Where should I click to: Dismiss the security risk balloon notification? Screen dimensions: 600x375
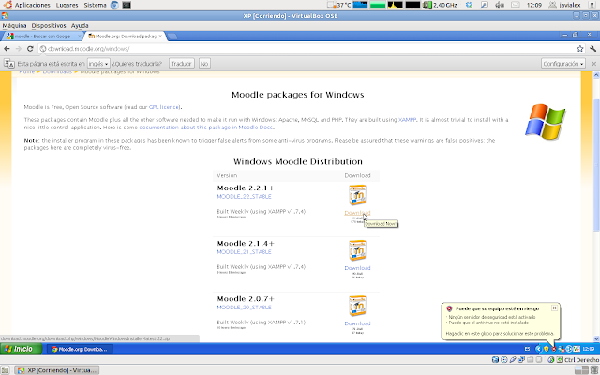(x=554, y=307)
